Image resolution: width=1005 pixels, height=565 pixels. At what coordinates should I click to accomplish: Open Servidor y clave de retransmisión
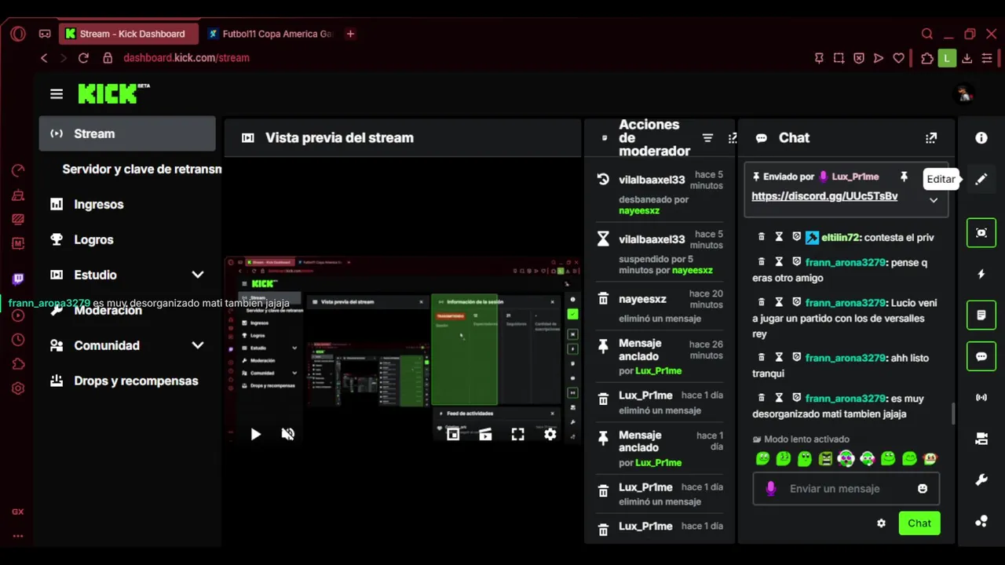pos(142,169)
